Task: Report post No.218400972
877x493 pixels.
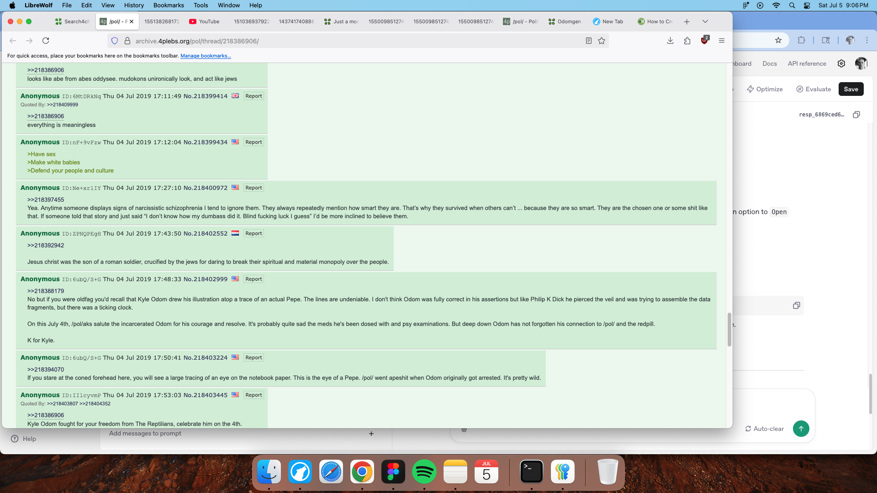Action: 254,188
